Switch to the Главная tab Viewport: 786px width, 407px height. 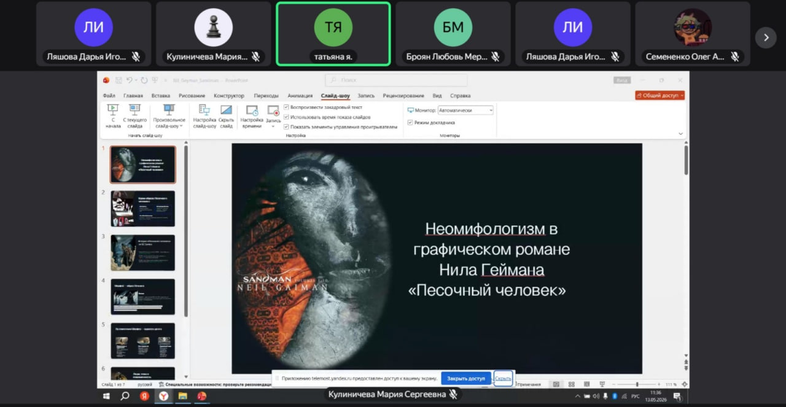pyautogui.click(x=133, y=96)
